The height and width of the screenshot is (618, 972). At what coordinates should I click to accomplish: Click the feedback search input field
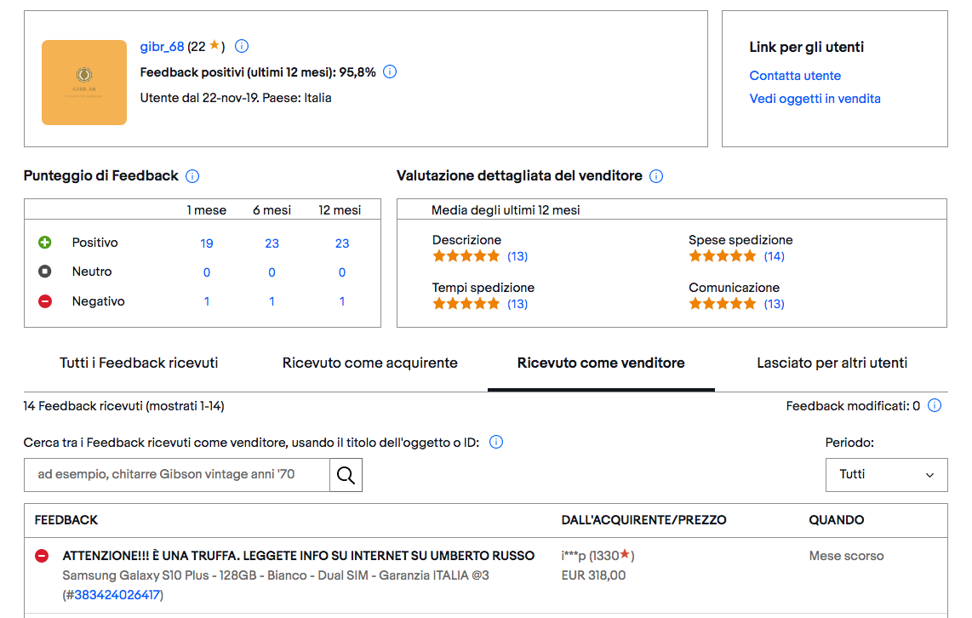click(x=177, y=474)
